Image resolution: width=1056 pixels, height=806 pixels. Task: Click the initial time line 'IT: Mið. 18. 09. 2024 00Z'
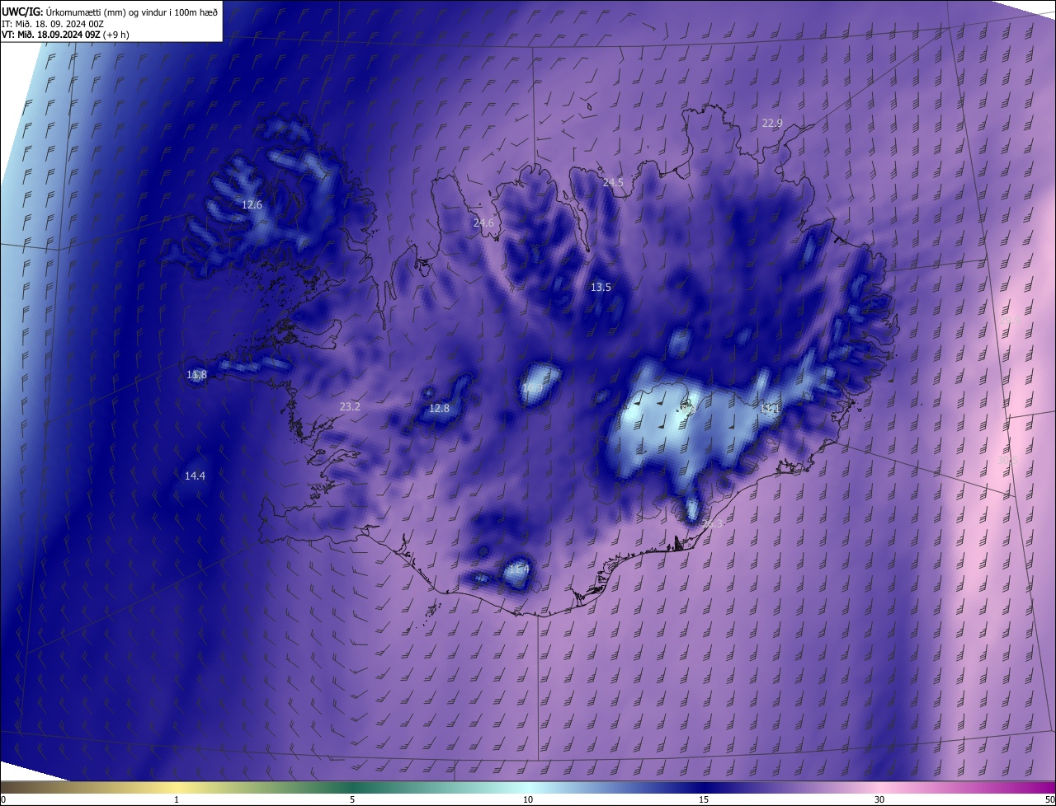53,23
